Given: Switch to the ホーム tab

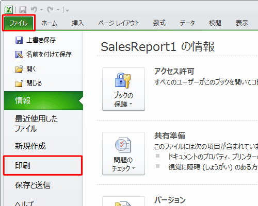Looking at the screenshot, I should pos(49,23).
